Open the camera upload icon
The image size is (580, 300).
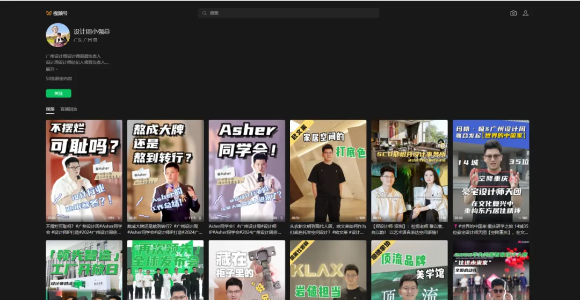click(x=513, y=13)
